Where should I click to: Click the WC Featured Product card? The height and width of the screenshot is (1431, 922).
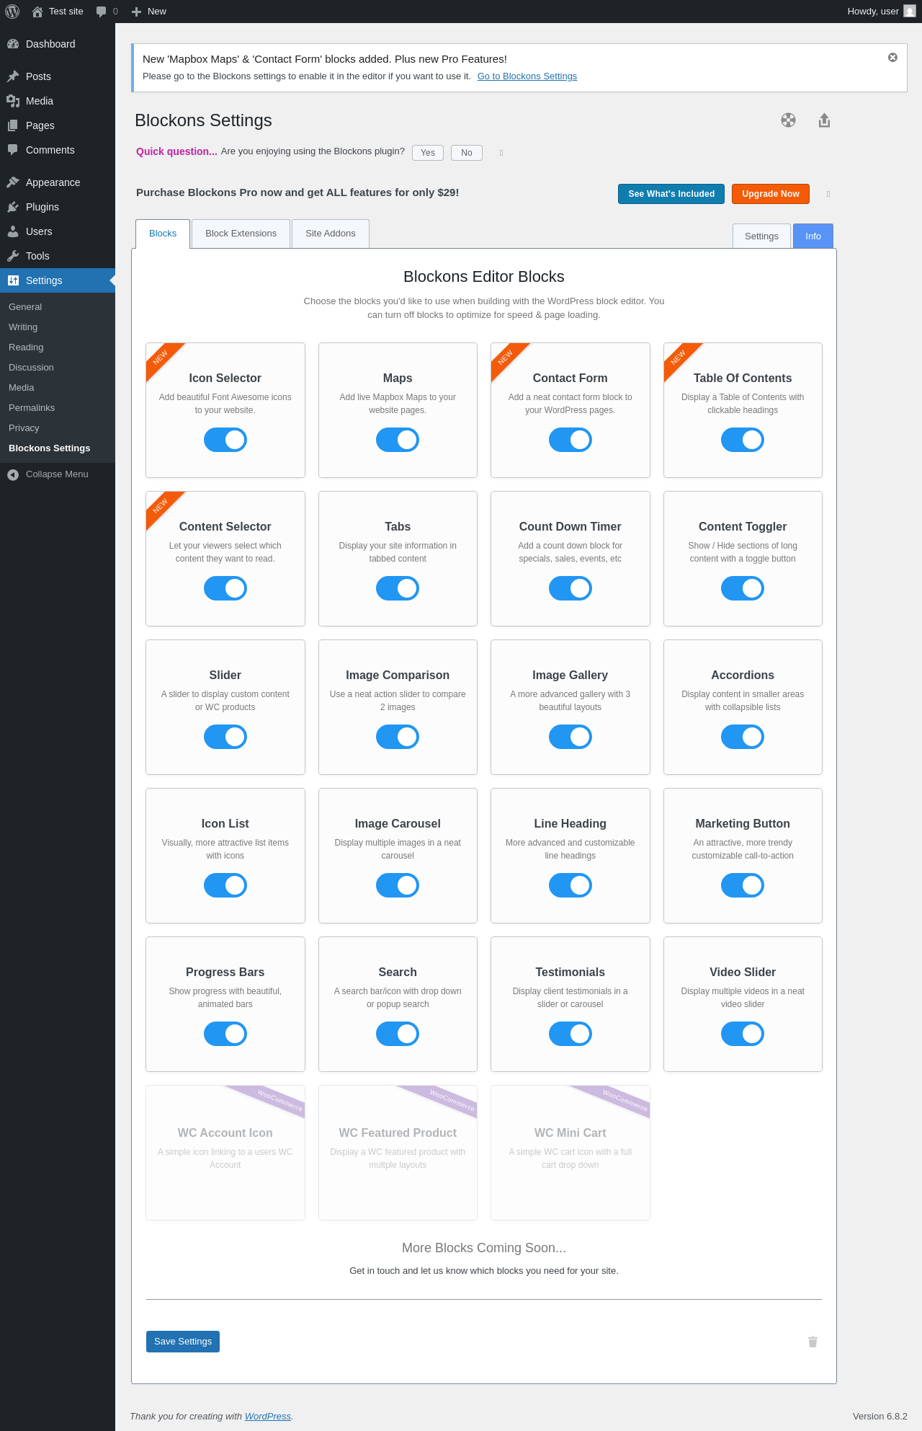tap(398, 1153)
